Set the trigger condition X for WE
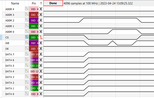This screenshot has height=98, width=154. tap(41, 43)
